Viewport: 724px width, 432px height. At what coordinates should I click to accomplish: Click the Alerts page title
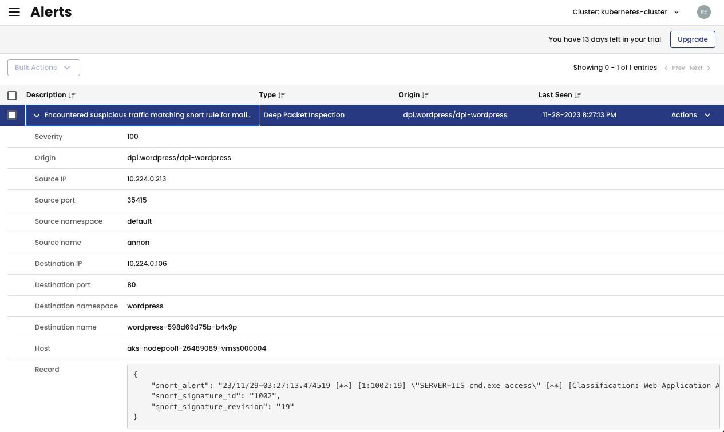[x=51, y=12]
